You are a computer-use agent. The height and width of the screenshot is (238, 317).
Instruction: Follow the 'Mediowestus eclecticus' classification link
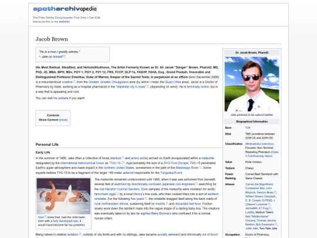259,144
